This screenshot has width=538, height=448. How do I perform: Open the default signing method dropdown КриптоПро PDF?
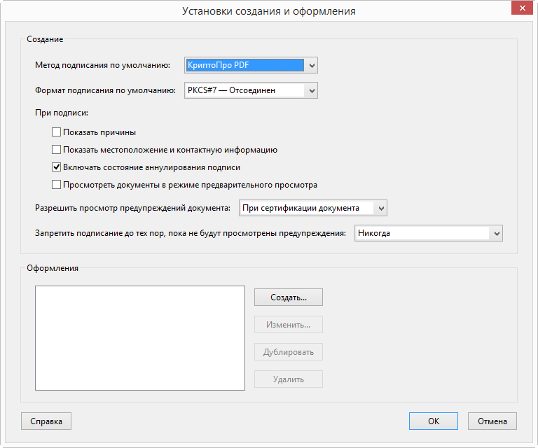coord(251,65)
